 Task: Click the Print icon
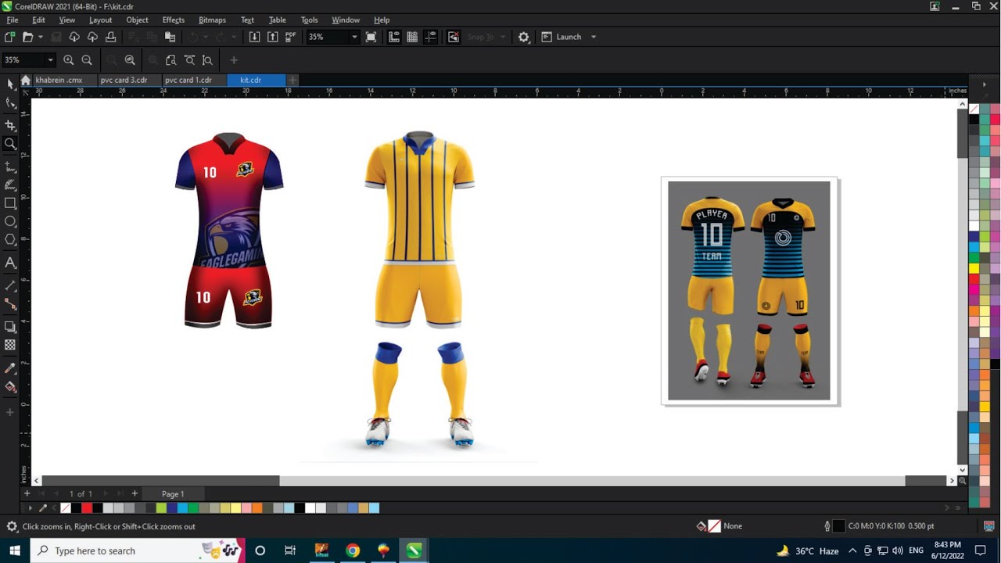coord(111,37)
